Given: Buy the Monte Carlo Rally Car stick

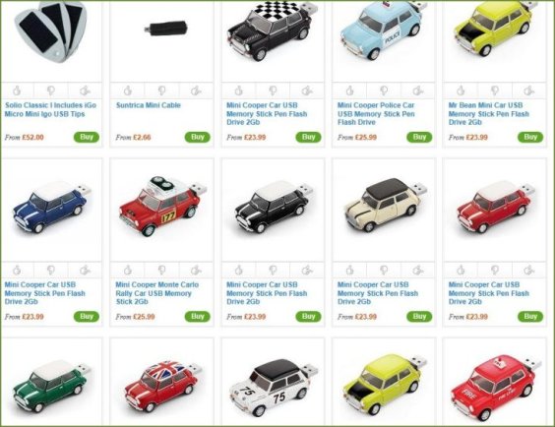Looking at the screenshot, I should tap(198, 317).
